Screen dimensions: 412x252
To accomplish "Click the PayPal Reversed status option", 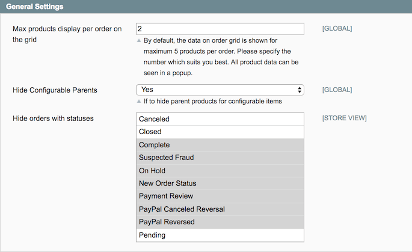I will (x=220, y=222).
